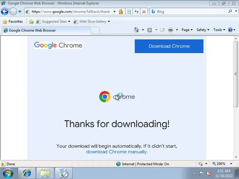Screen dimensions: 239x179
Task: Open the Windows Start menu
Action: click(8, 173)
